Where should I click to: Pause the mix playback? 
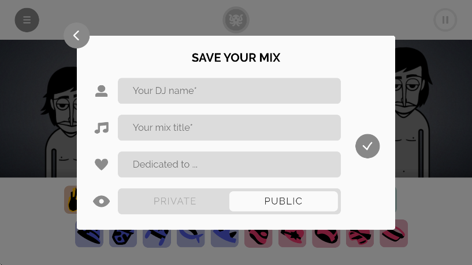(x=445, y=20)
